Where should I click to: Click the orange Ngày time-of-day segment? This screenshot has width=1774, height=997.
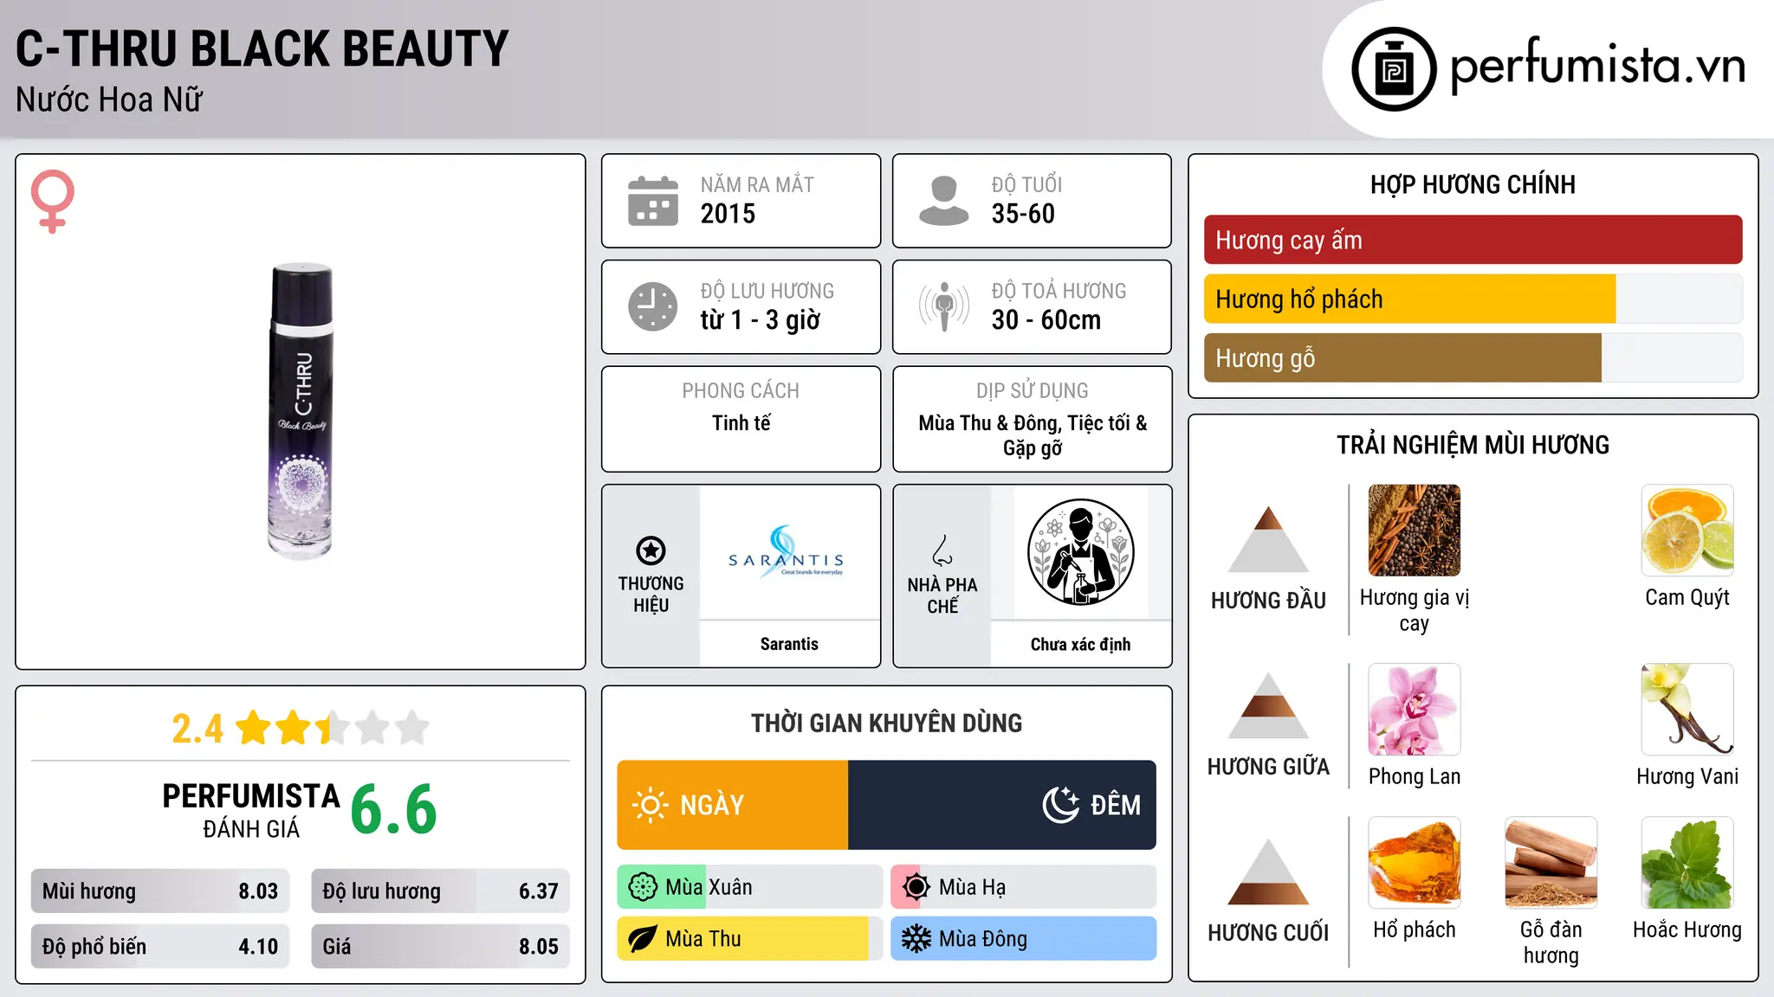(733, 805)
